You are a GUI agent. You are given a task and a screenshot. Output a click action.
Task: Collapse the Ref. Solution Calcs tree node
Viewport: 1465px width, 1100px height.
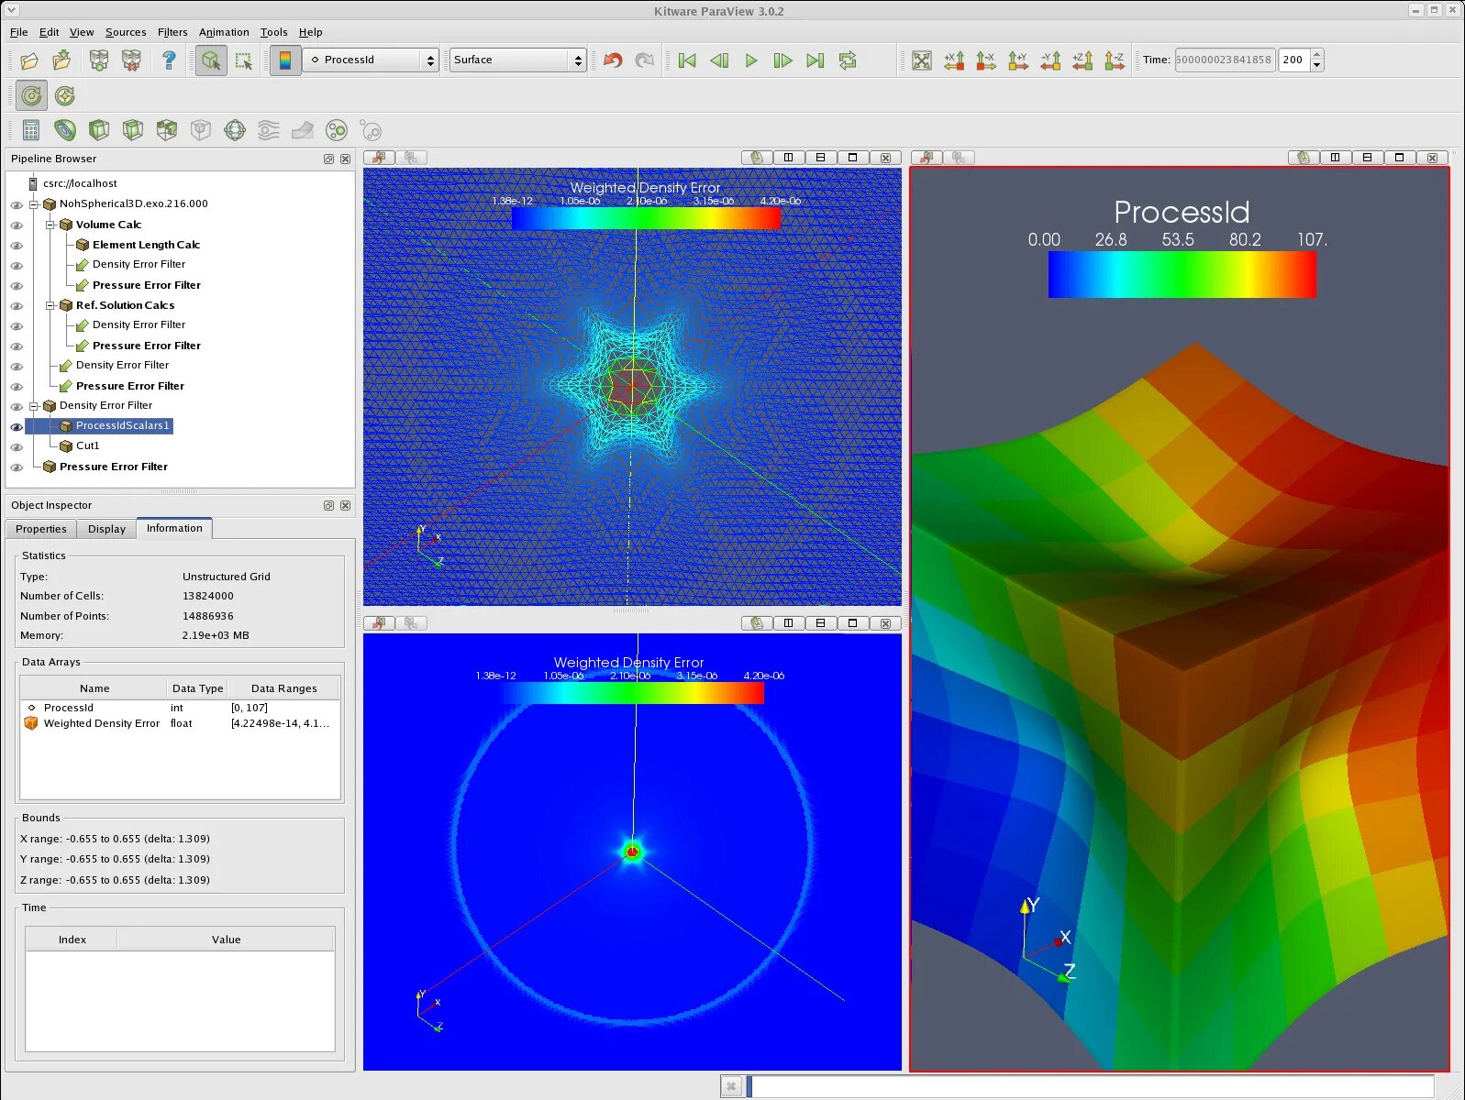click(x=50, y=305)
